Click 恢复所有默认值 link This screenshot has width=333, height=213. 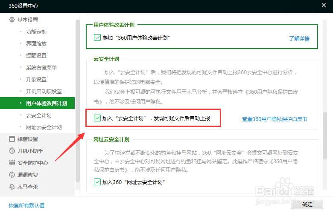pyautogui.click(x=26, y=205)
